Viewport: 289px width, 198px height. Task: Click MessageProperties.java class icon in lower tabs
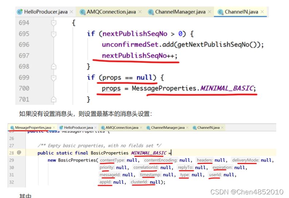[x=12, y=128]
